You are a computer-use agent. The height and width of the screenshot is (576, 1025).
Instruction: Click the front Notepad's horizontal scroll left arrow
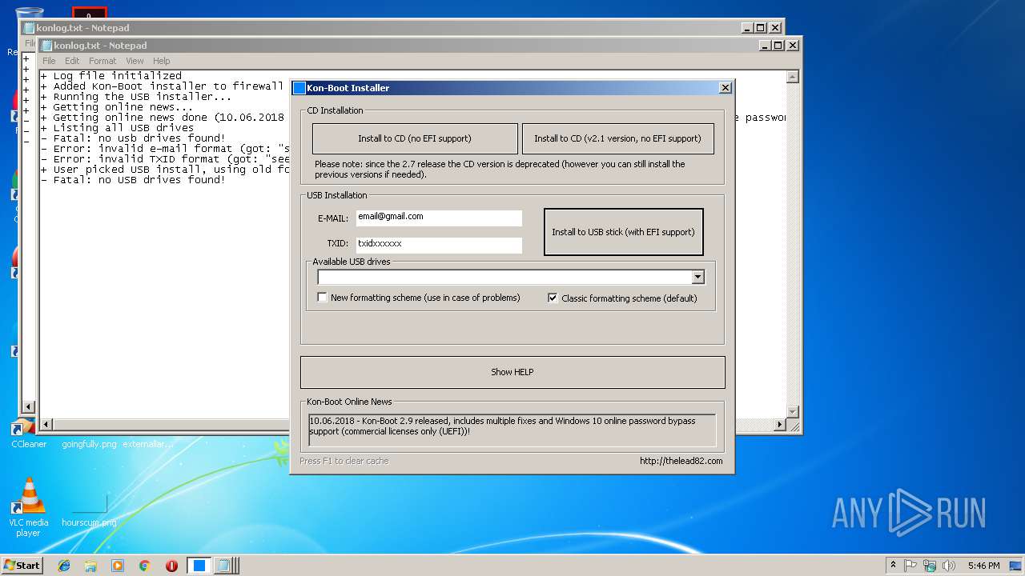click(47, 425)
